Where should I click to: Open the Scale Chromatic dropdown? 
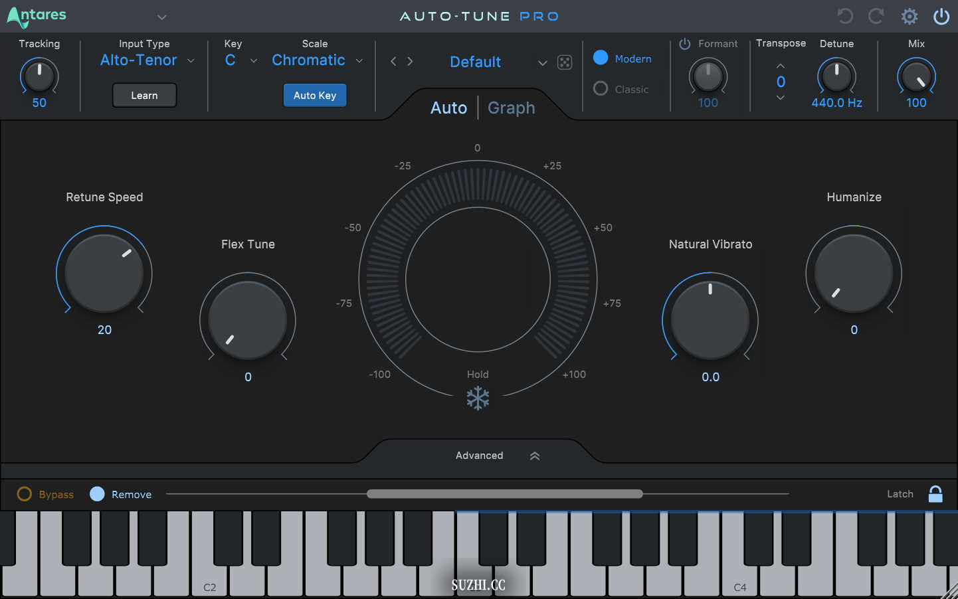coord(318,60)
